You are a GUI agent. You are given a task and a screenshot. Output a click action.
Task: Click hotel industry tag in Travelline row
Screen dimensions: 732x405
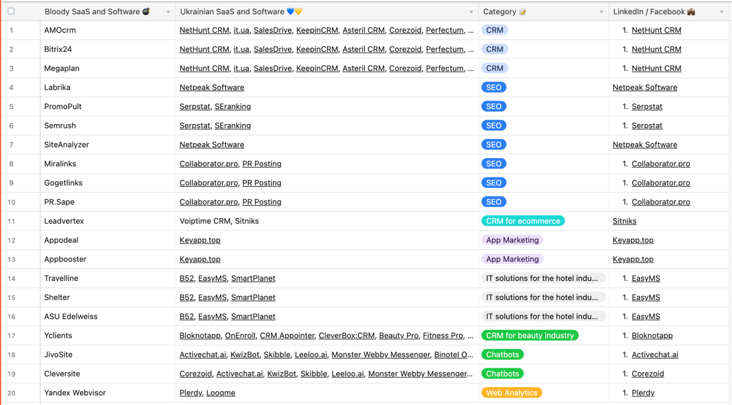click(x=543, y=279)
